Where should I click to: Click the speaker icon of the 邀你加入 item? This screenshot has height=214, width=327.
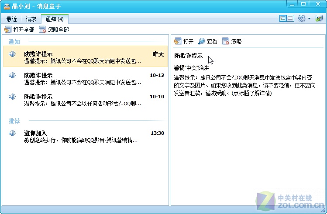[12, 133]
